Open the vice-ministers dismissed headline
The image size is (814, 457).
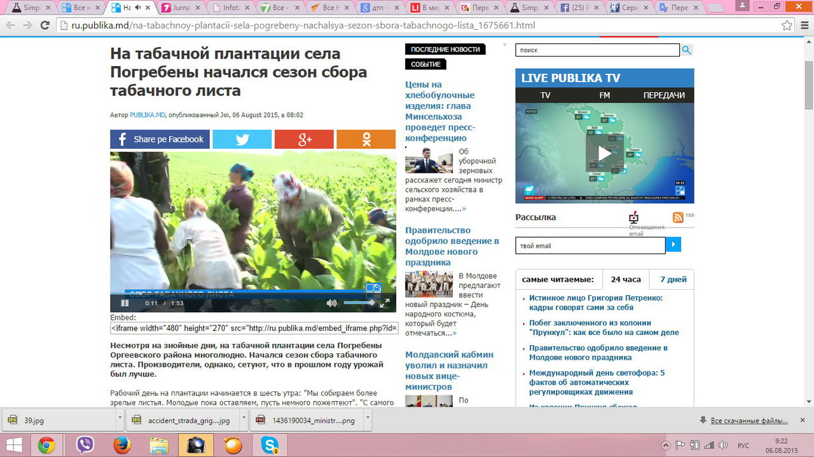click(x=449, y=371)
